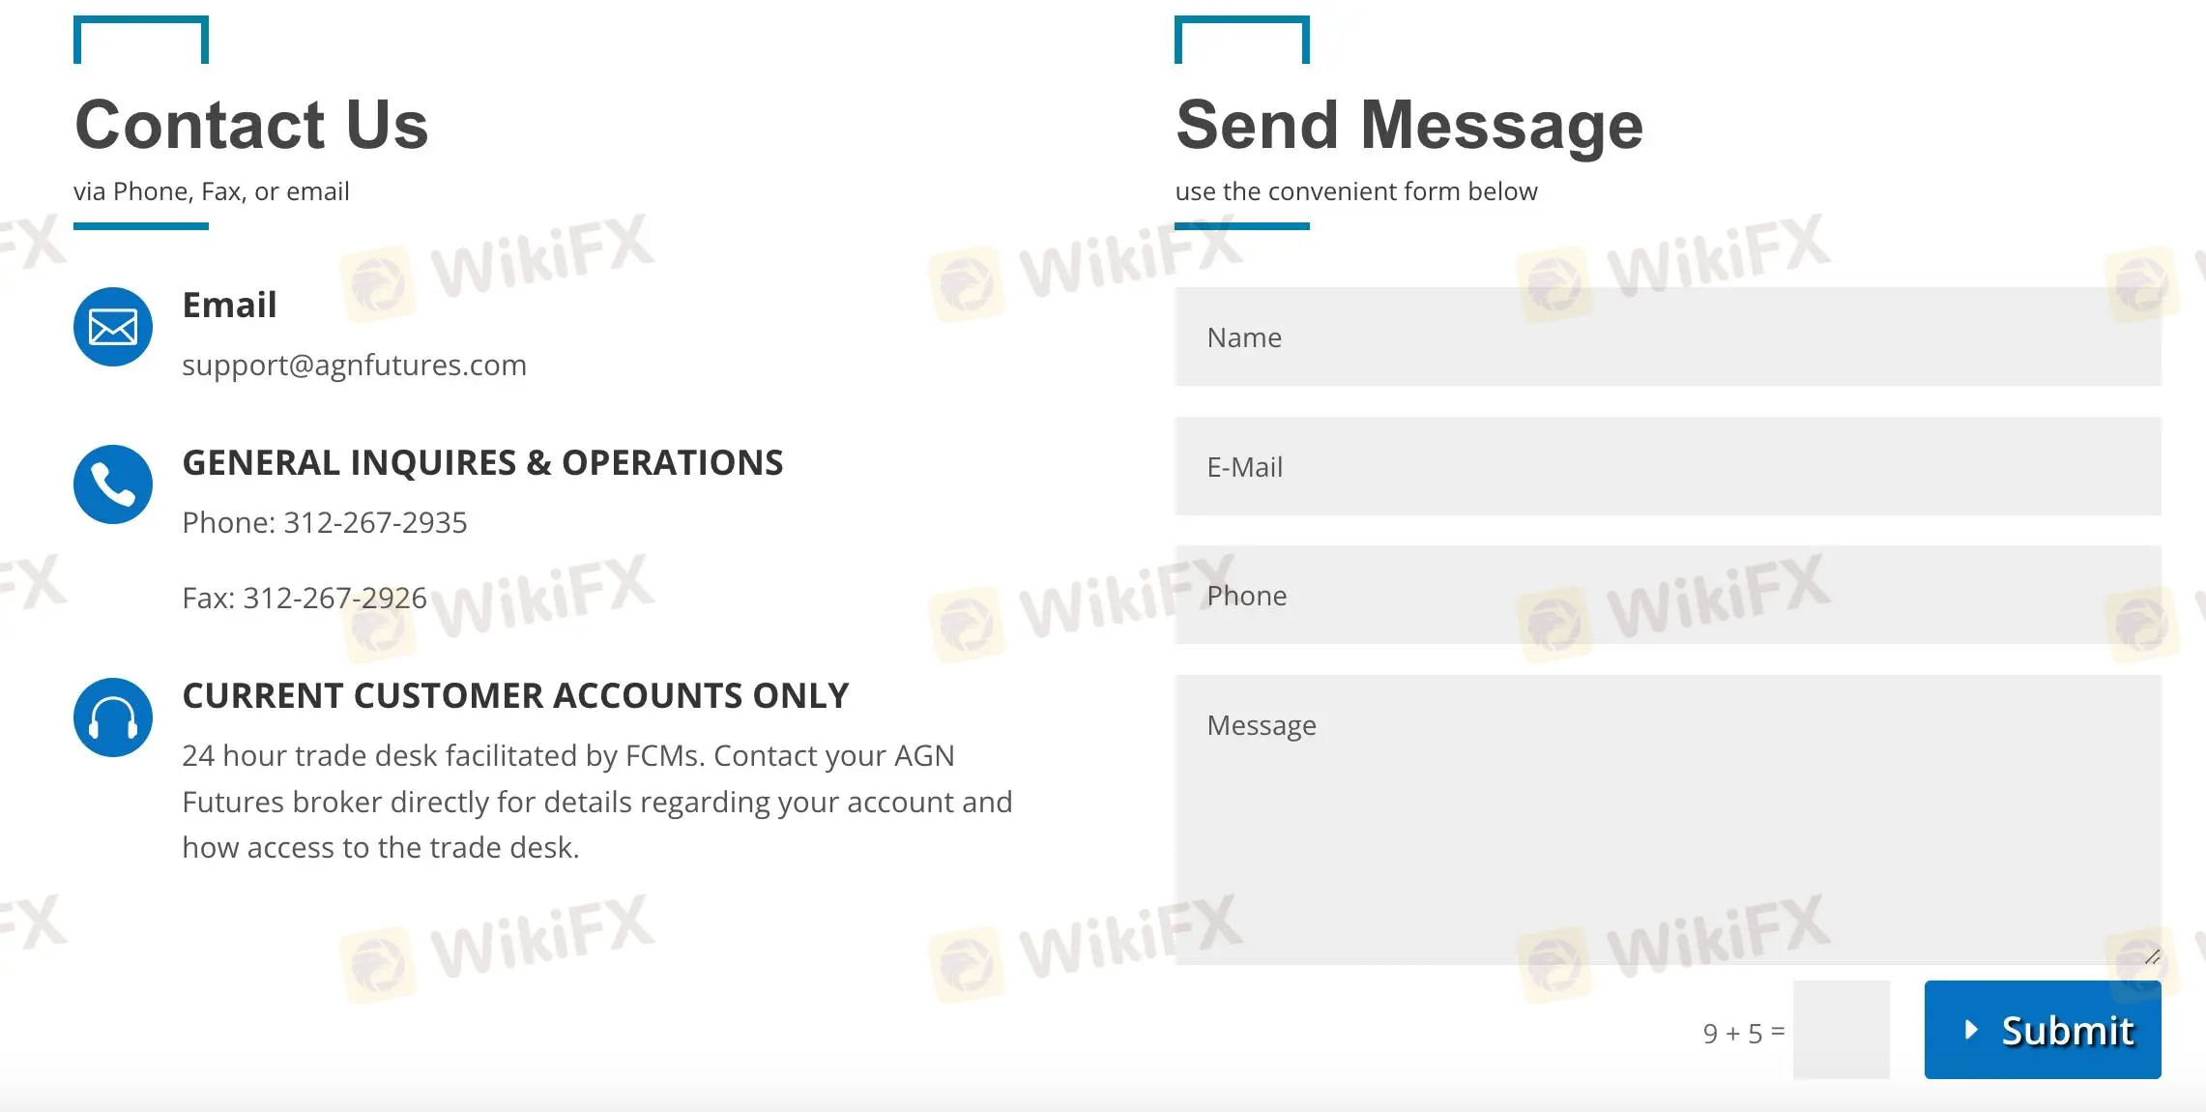The height and width of the screenshot is (1112, 2206).
Task: Click inside the Message text area
Action: [1668, 820]
